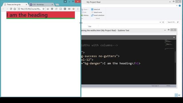Collapse the Explorer ribbon with chevron
Image resolution: width=183 pixels, height=103 pixels.
tap(177, 6)
